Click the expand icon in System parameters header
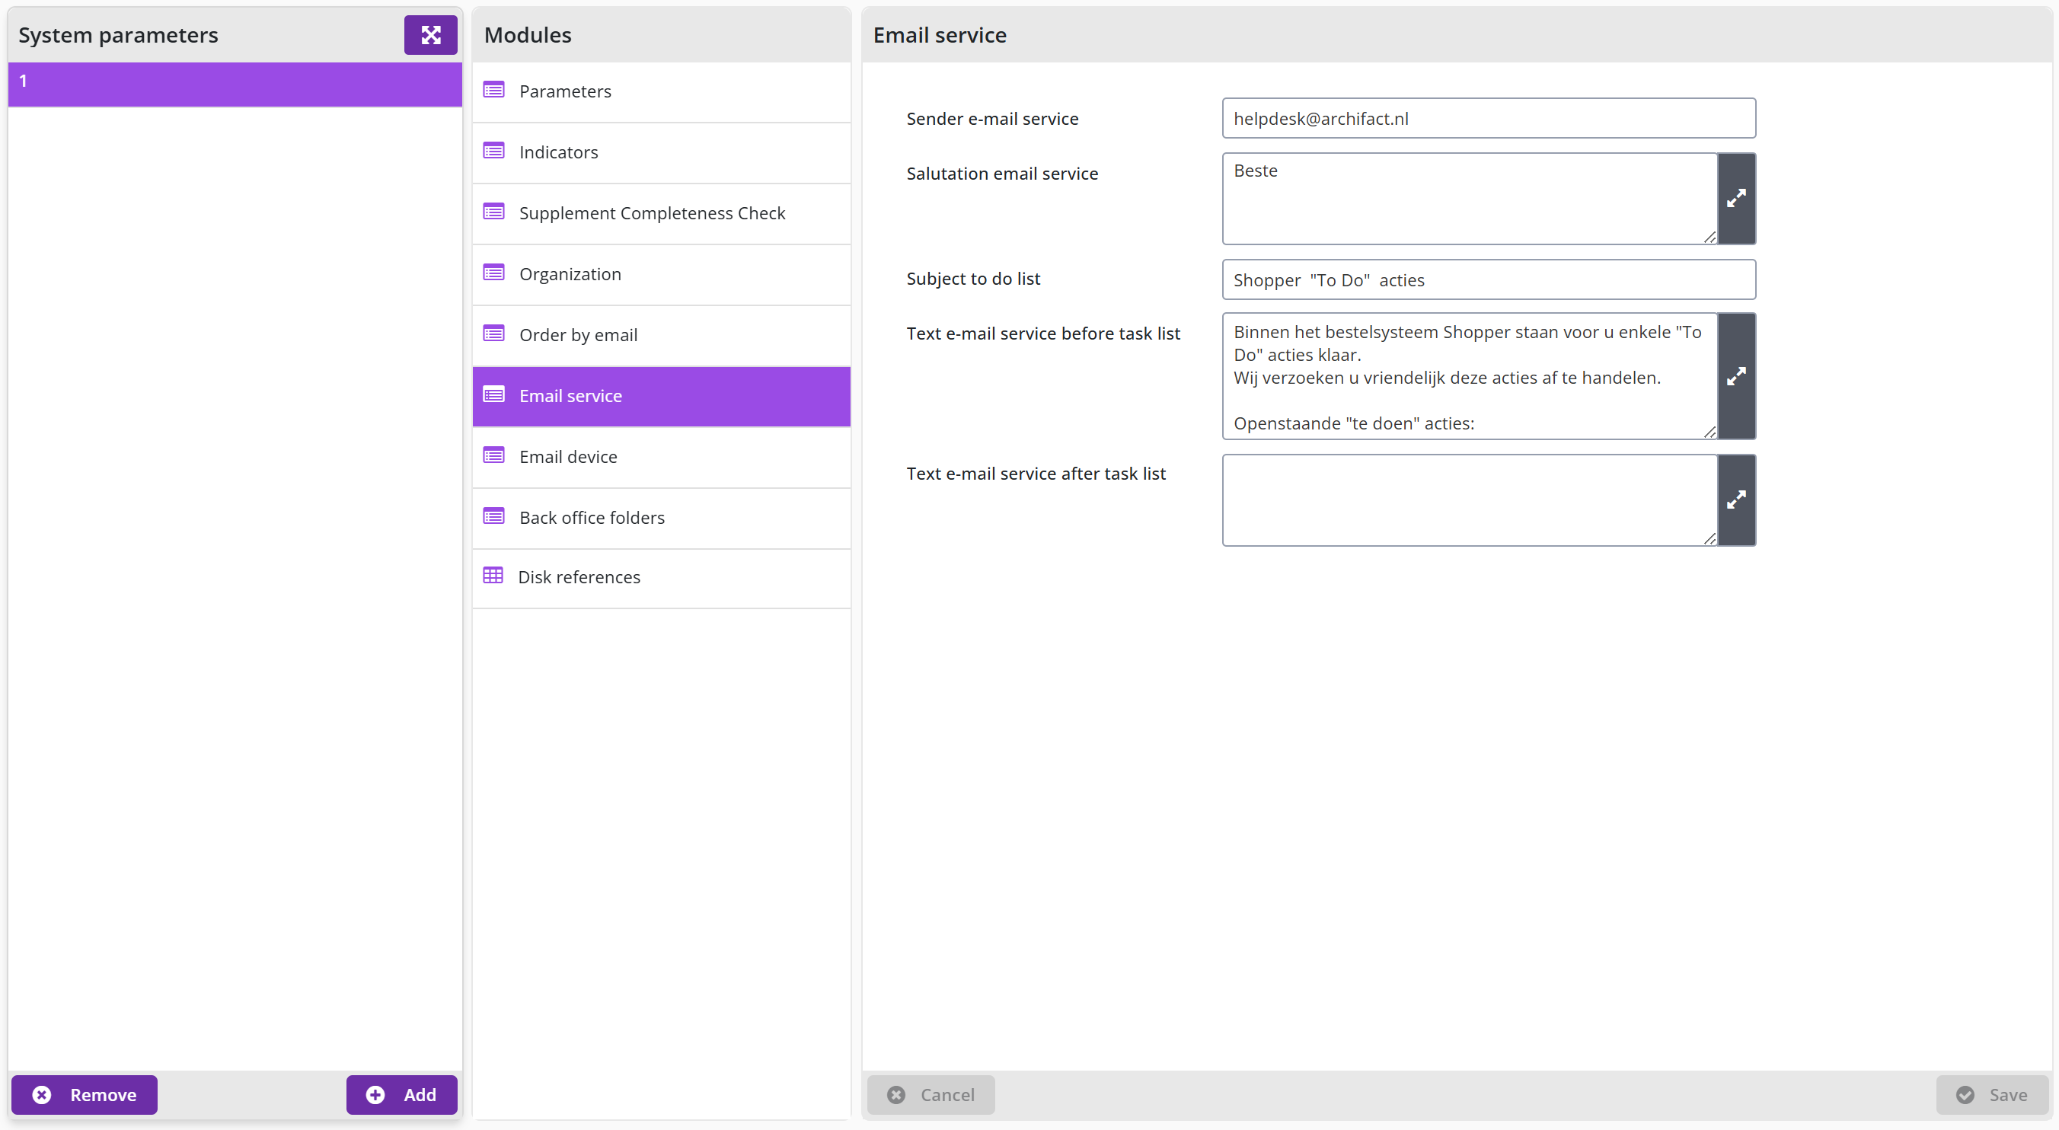Viewport: 2059px width, 1130px height. [x=430, y=35]
